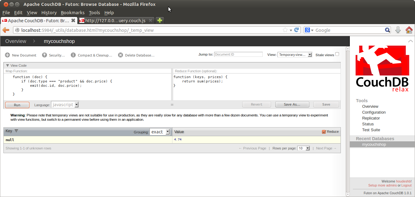Click inside the Reduce Function editor
Screen dimensions: 415x197
[257, 87]
